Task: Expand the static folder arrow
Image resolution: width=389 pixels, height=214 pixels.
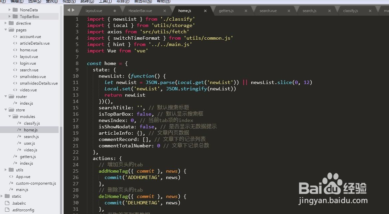Action: click(2, 196)
